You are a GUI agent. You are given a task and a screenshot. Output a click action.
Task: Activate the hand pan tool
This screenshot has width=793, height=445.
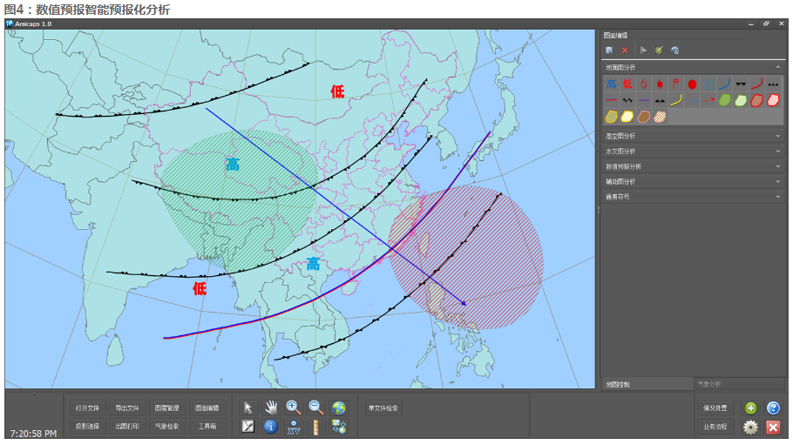click(271, 408)
